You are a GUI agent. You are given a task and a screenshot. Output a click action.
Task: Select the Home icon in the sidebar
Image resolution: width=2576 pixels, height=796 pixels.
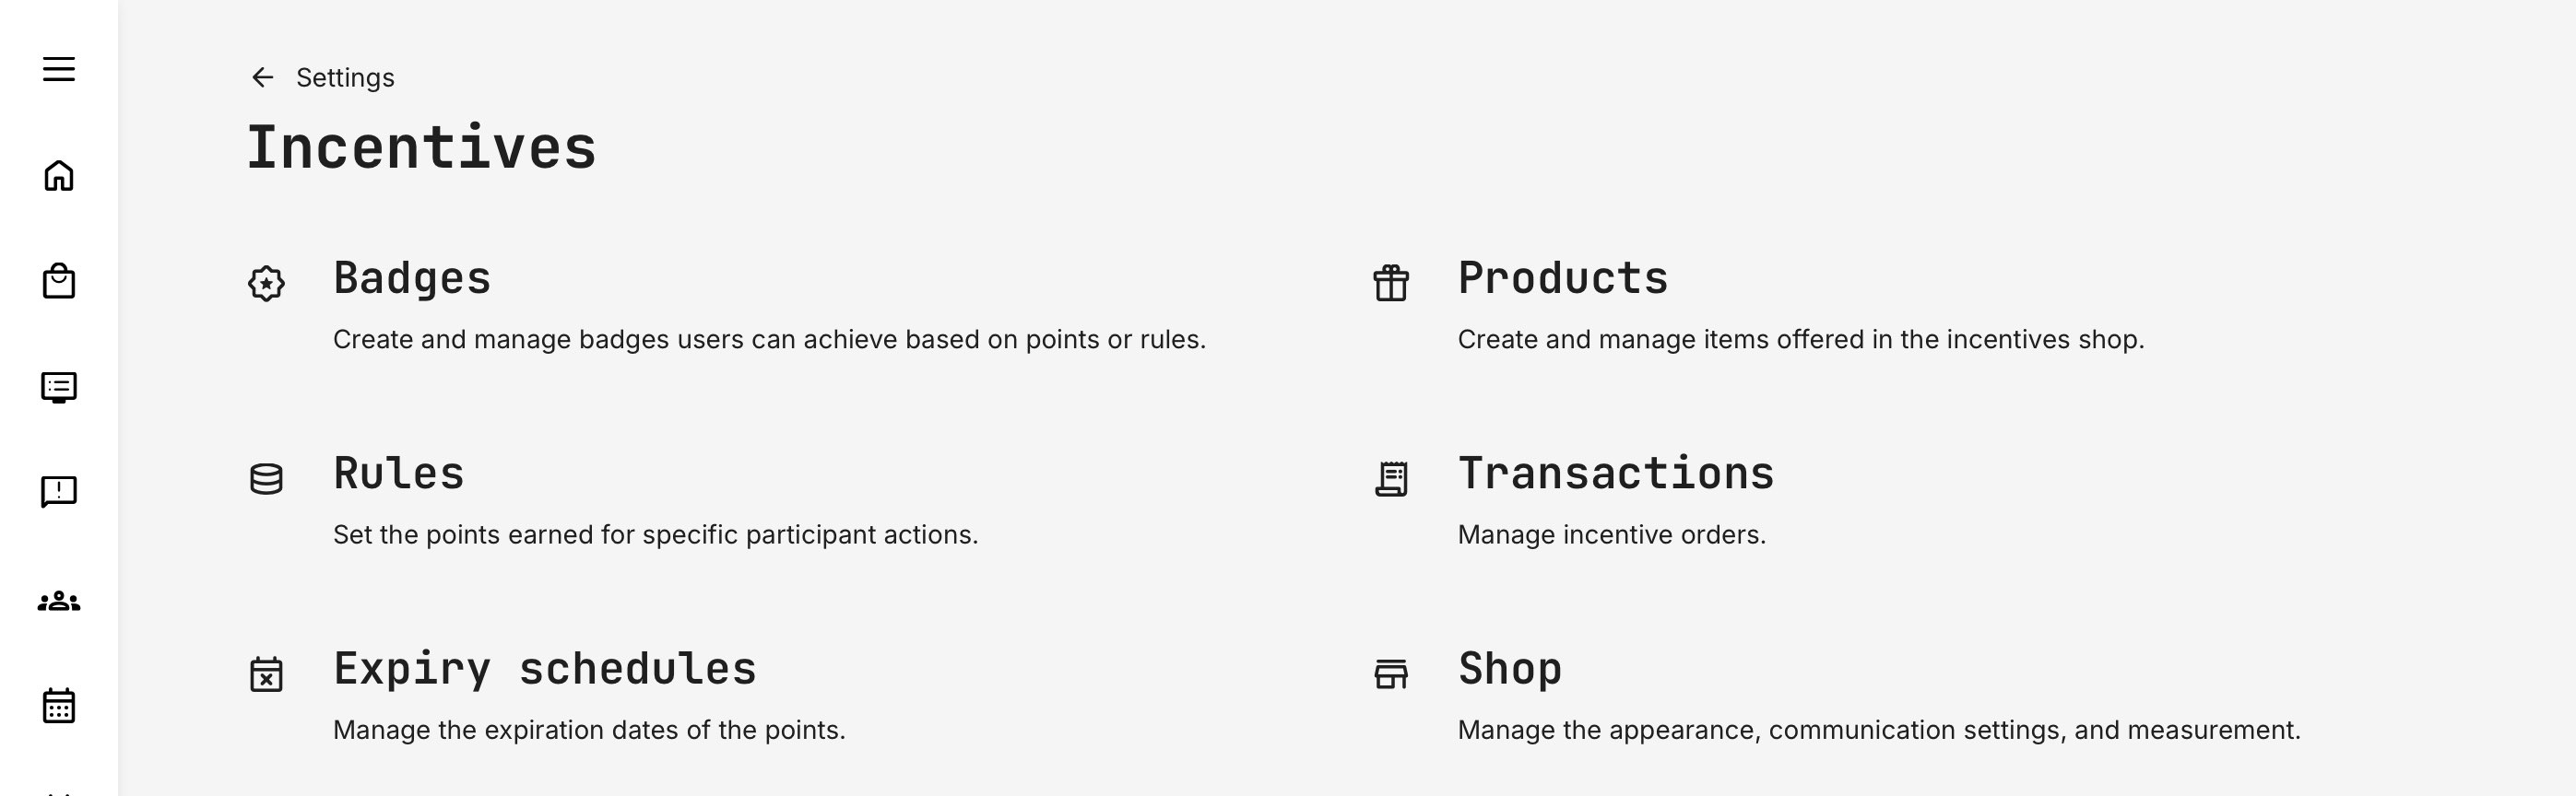(x=60, y=176)
